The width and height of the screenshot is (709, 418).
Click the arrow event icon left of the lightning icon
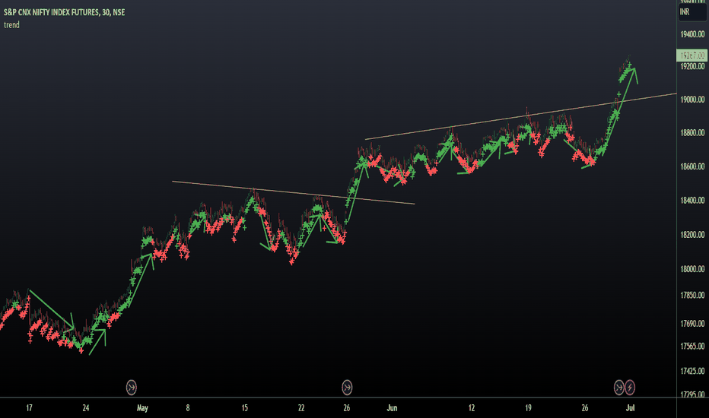(619, 388)
